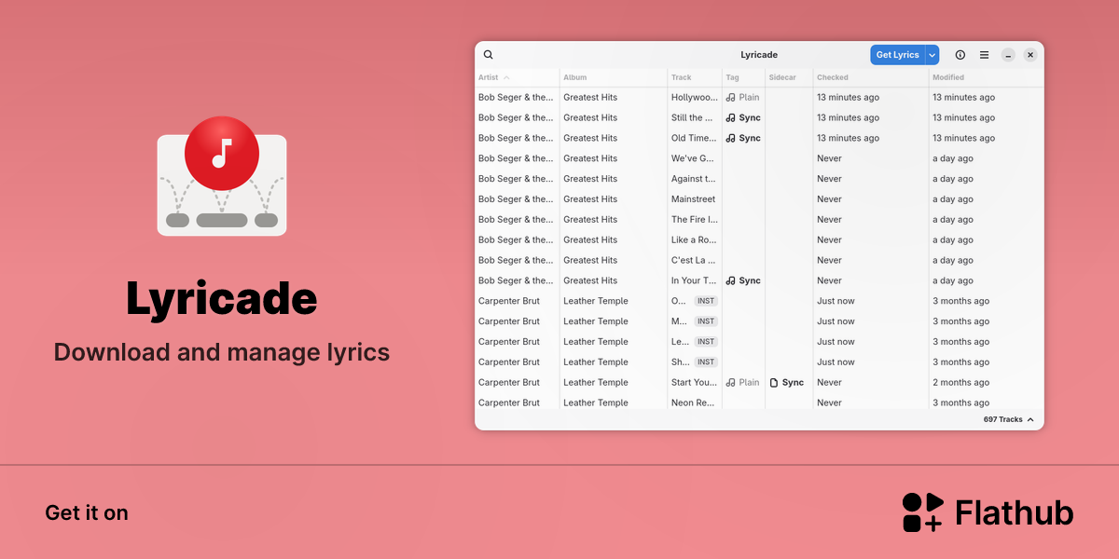The image size is (1119, 559).
Task: Click the Plain tag icon on the Hollywoo... row
Action: point(731,97)
